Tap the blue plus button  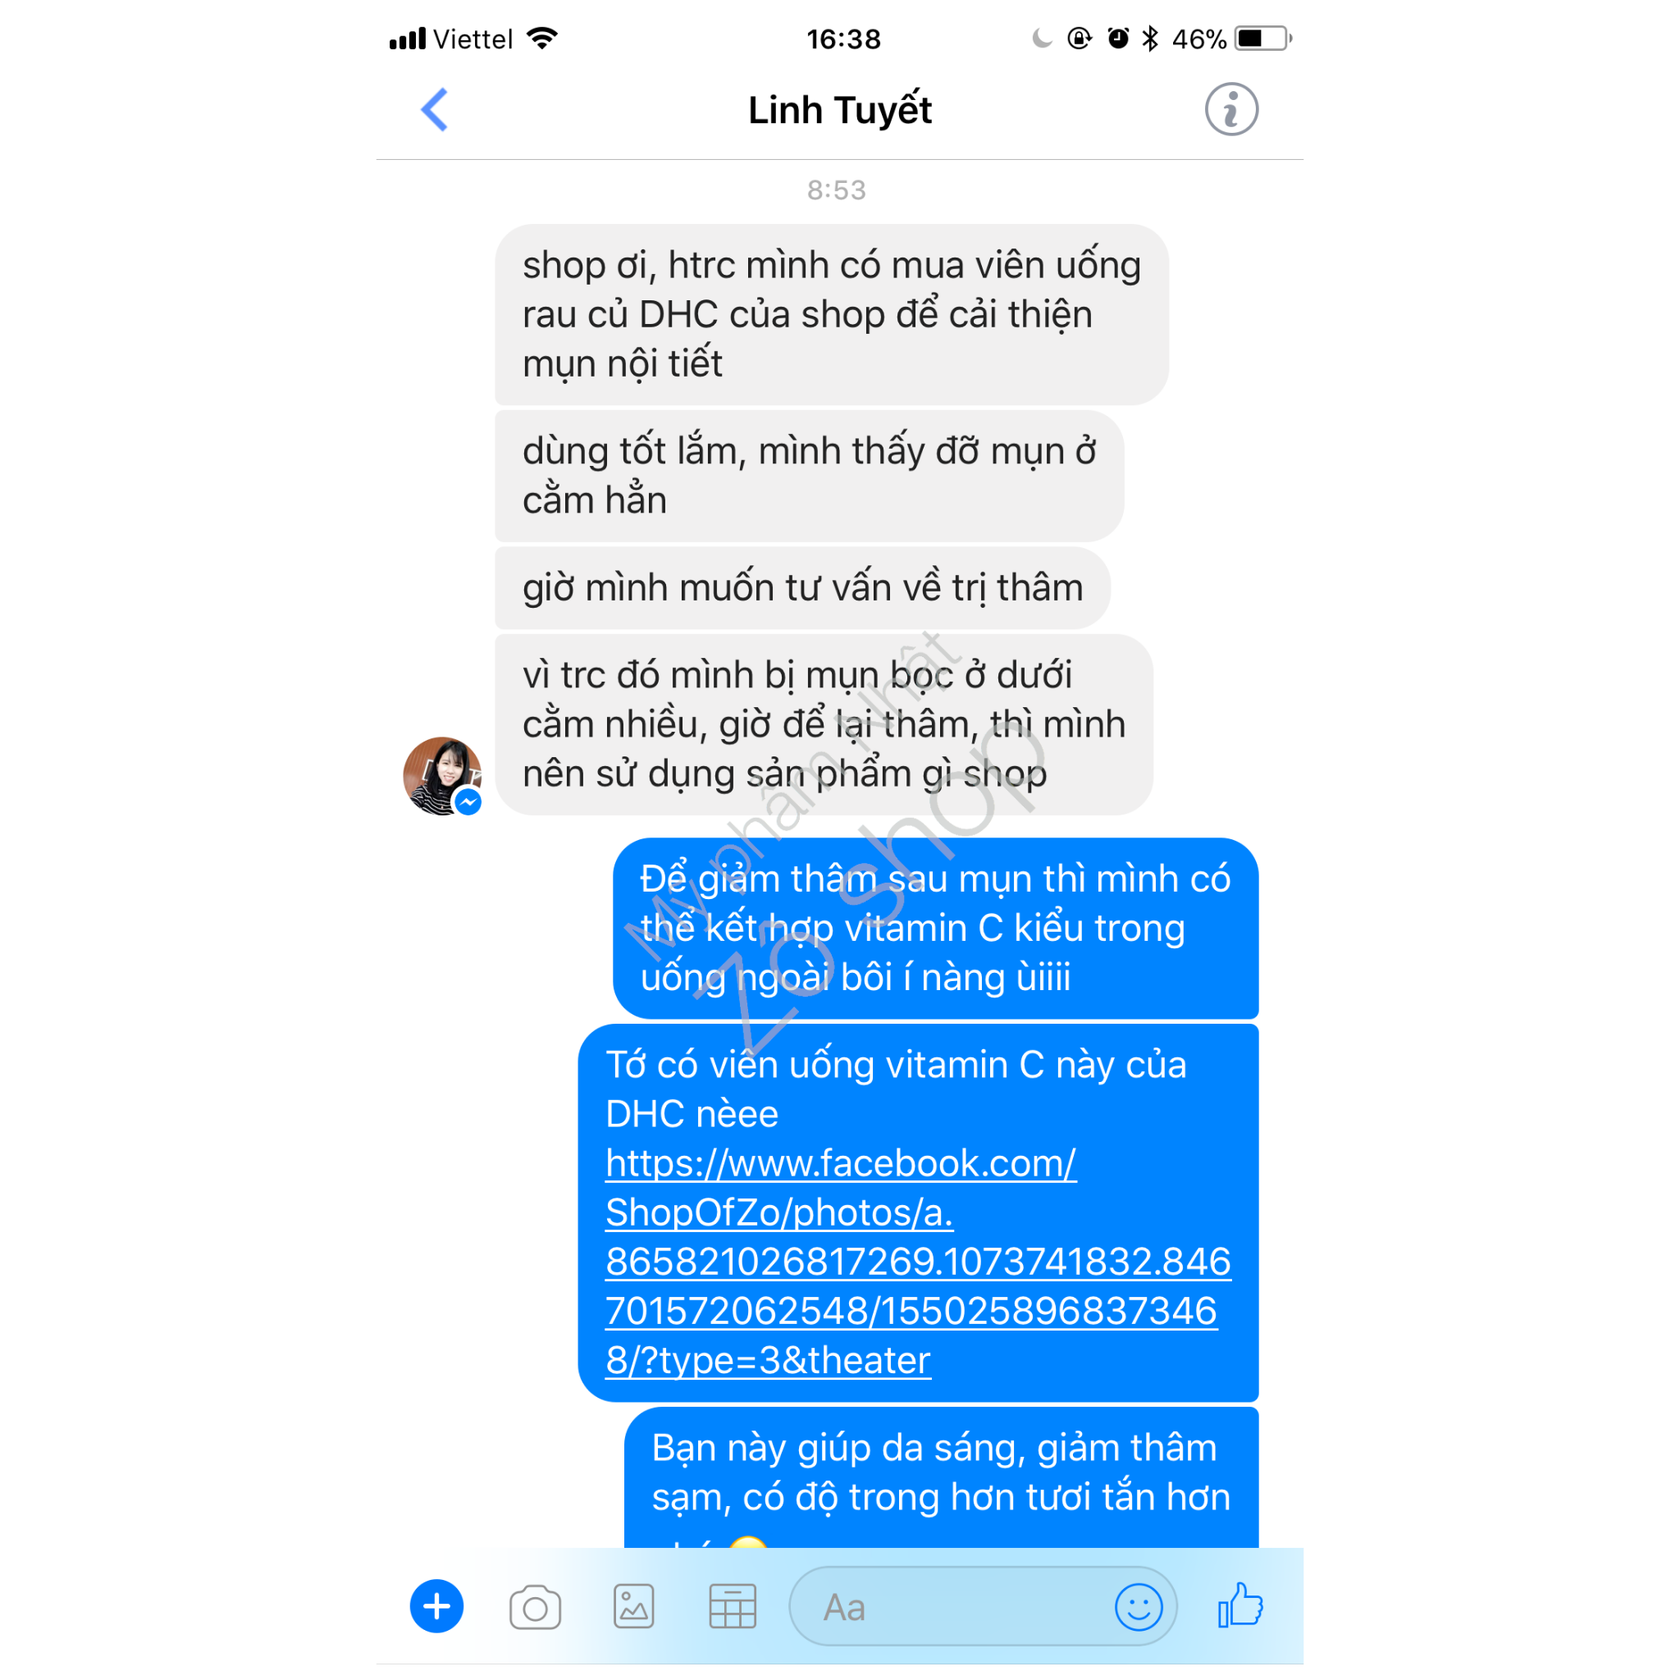click(436, 1606)
